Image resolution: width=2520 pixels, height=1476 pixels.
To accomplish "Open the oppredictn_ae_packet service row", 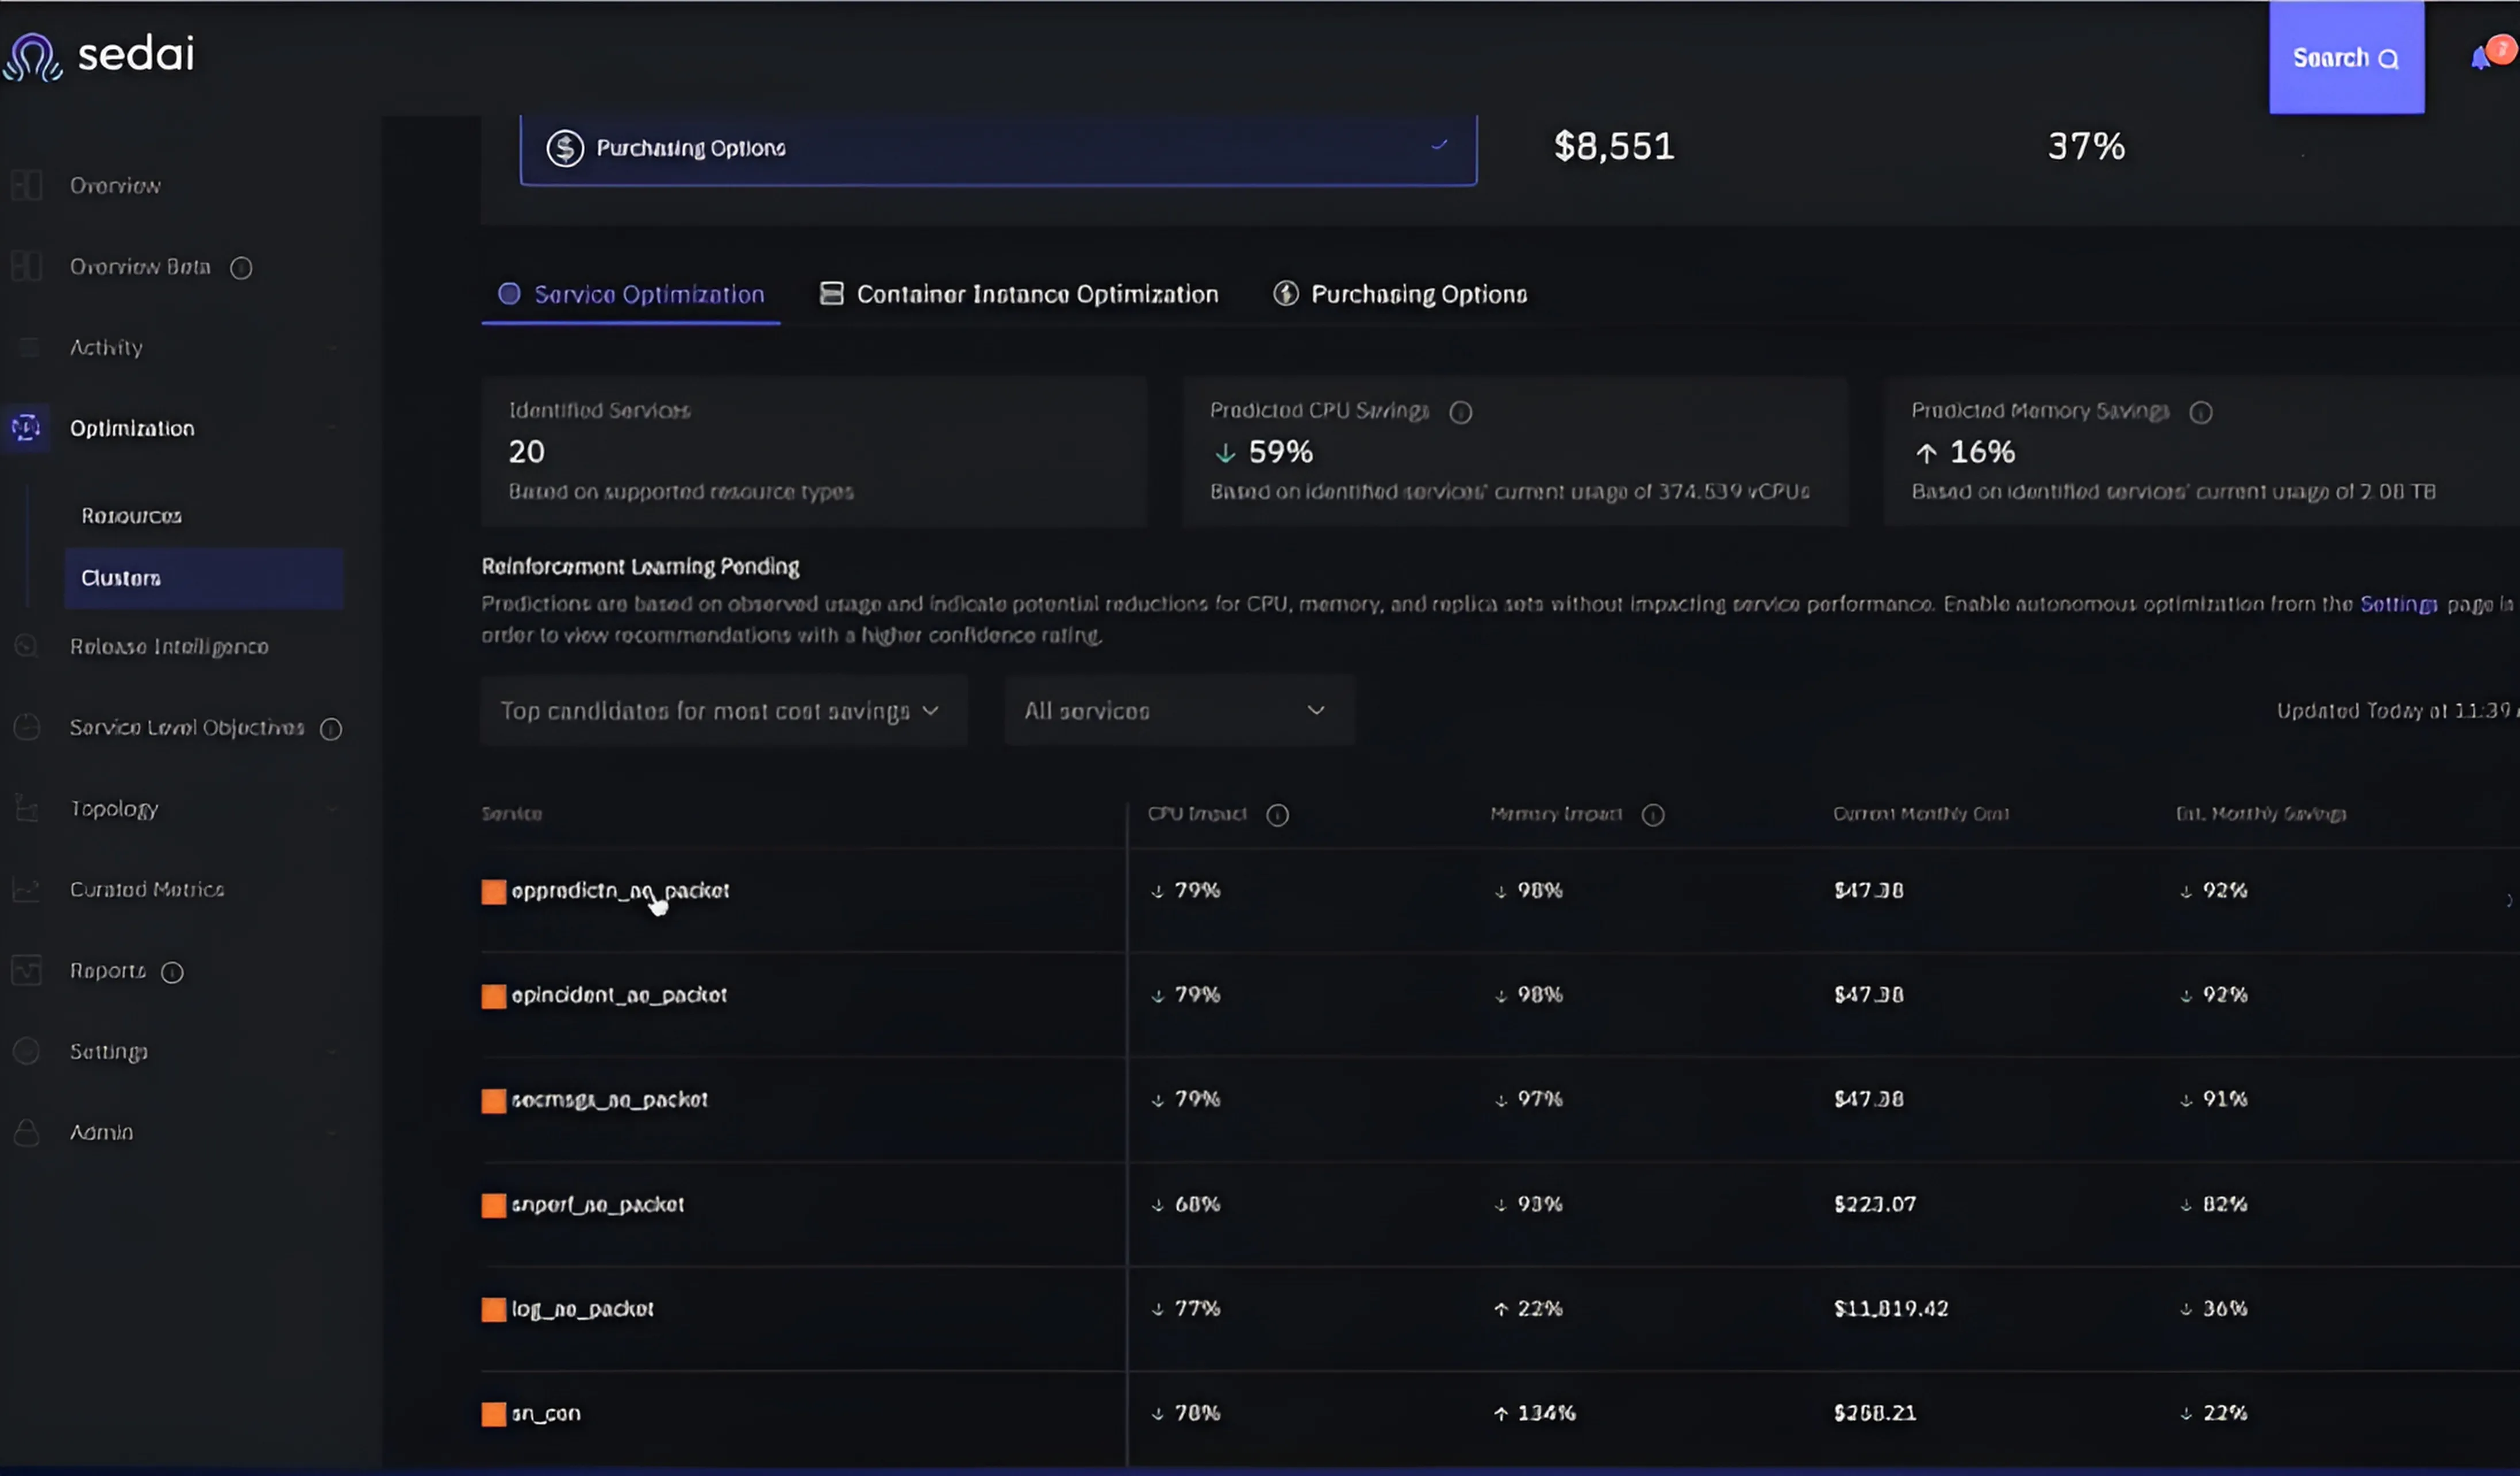I will pos(620,890).
